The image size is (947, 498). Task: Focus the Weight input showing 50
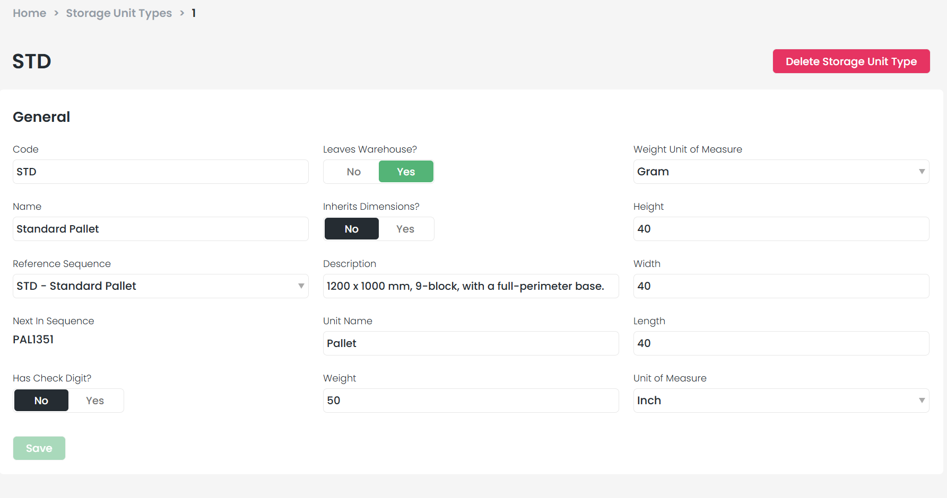[x=470, y=401]
